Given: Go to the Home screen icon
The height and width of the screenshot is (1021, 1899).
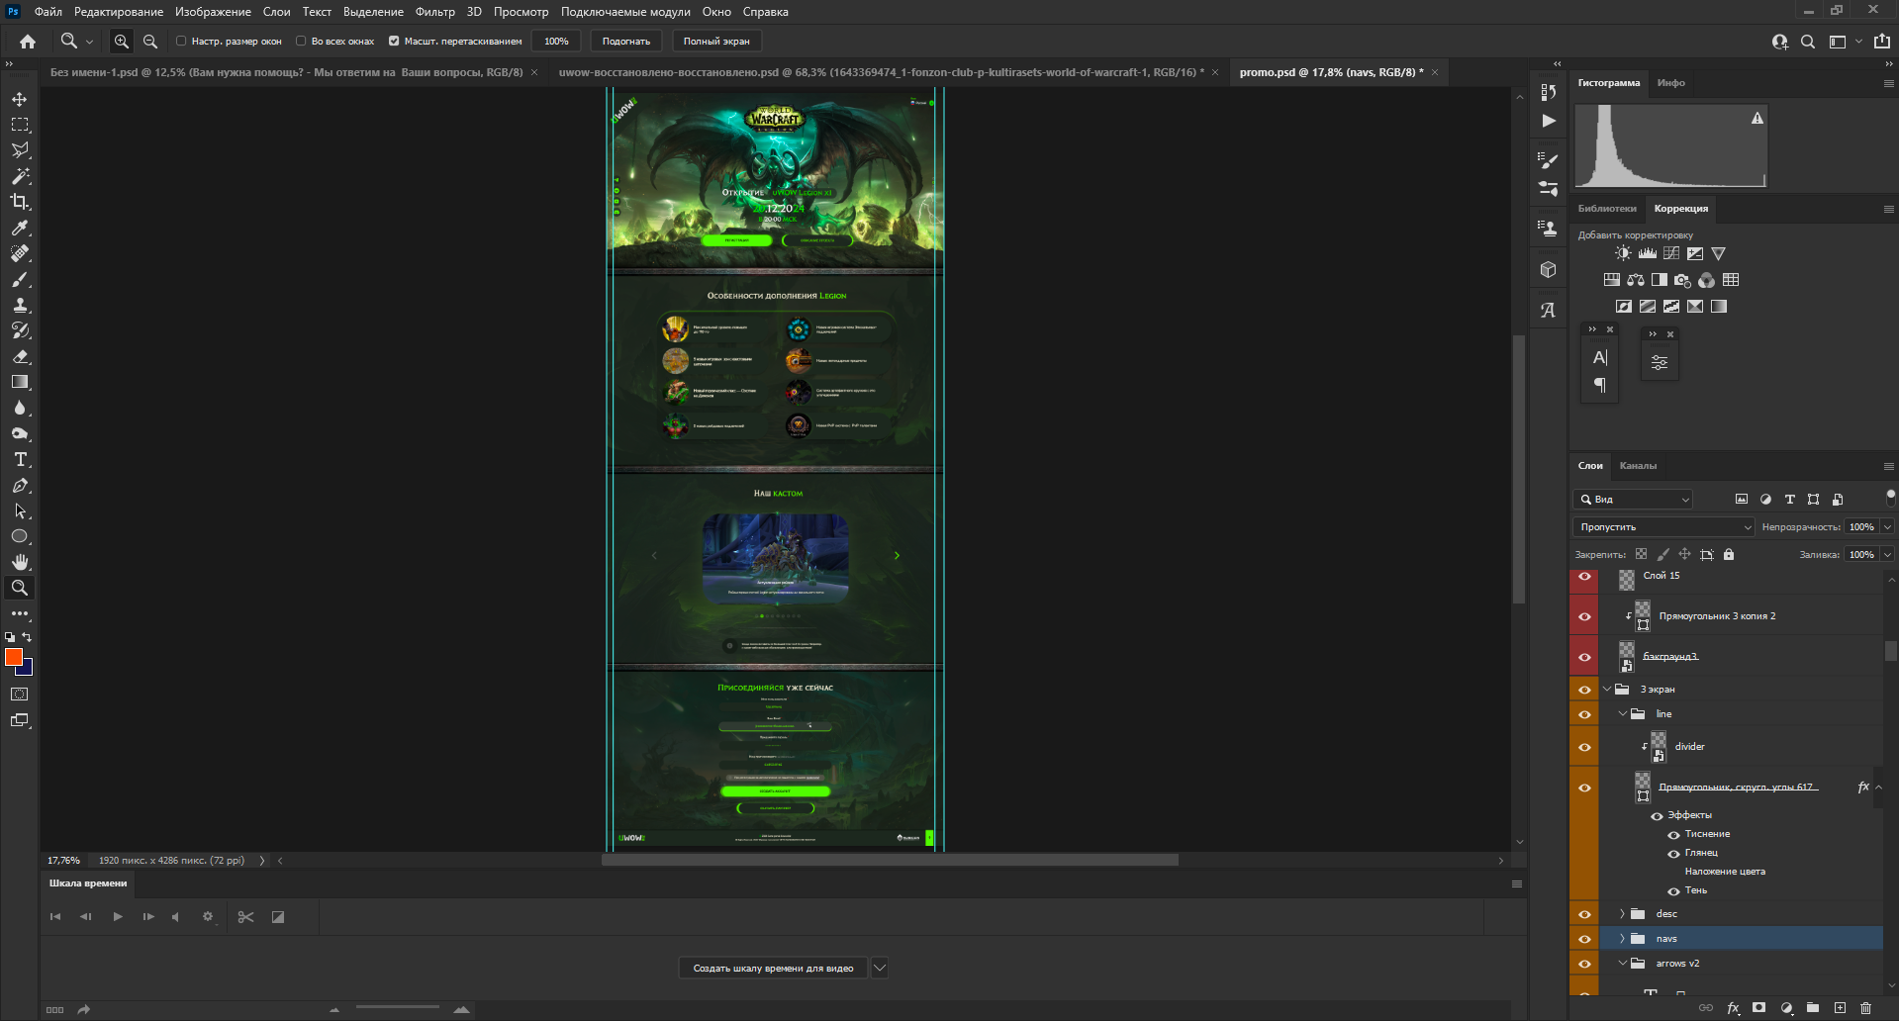Looking at the screenshot, I should pos(28,42).
